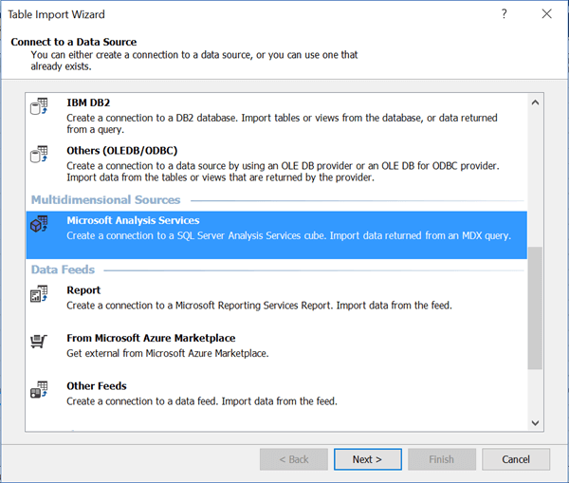The width and height of the screenshot is (569, 483).
Task: Click the Data Feeds section header
Action: [x=63, y=270]
